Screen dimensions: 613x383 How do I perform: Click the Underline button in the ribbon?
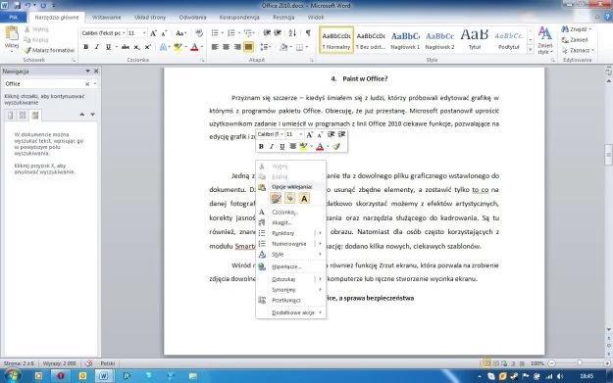click(108, 47)
